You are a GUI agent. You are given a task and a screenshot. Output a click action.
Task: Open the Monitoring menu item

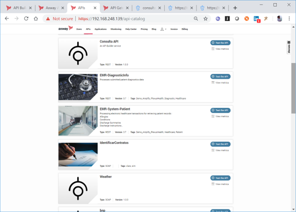click(116, 29)
